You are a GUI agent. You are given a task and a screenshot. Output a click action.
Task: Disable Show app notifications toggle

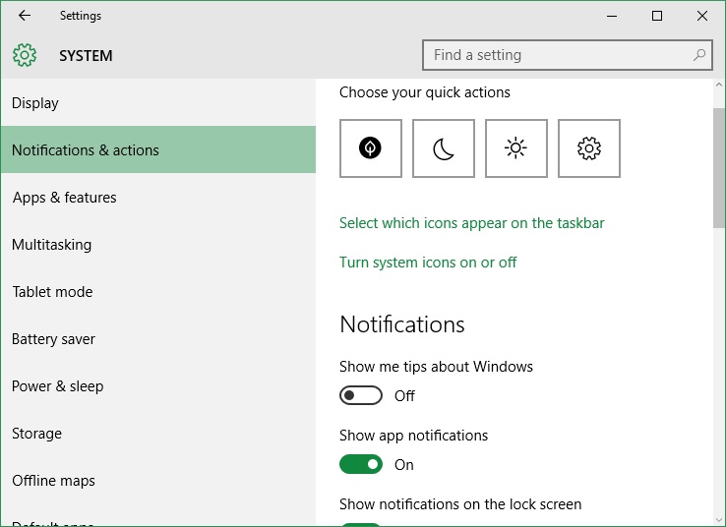click(361, 464)
